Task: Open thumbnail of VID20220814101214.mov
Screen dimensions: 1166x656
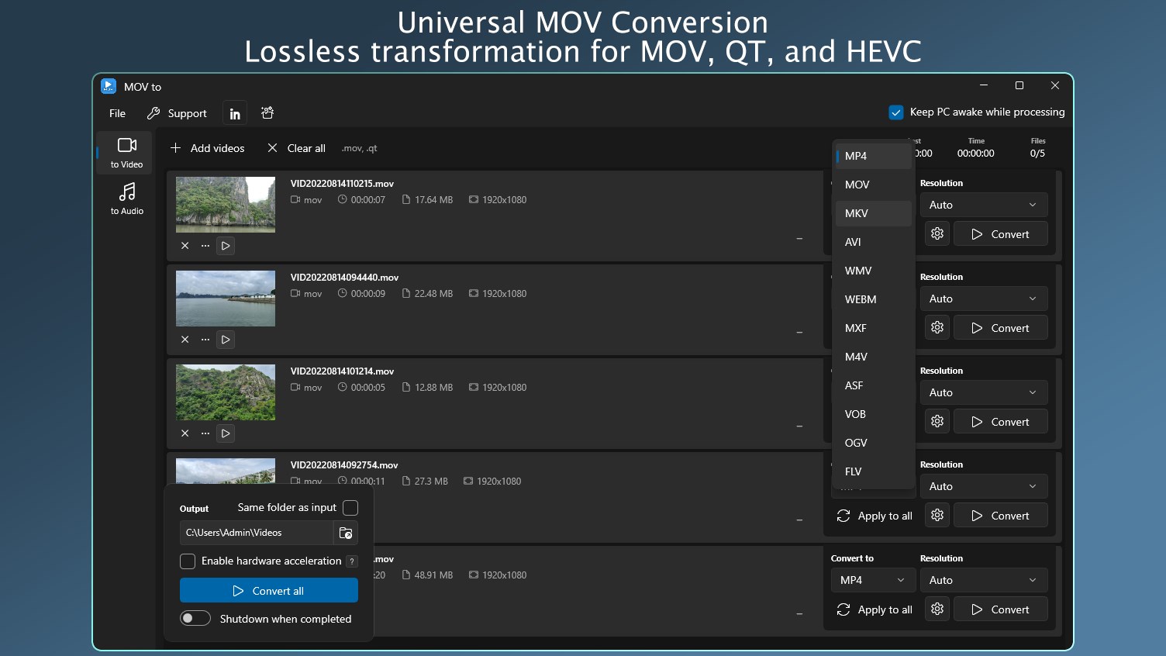Action: 226,392
